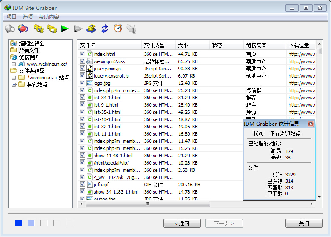Click the orange alarm clock scheduler icon
The image size is (331, 237).
coord(118,29)
